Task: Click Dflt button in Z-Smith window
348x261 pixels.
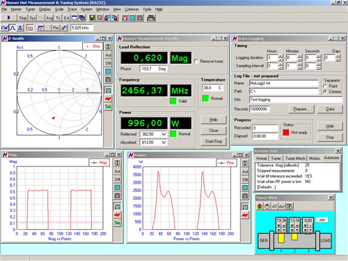Action: [108, 63]
